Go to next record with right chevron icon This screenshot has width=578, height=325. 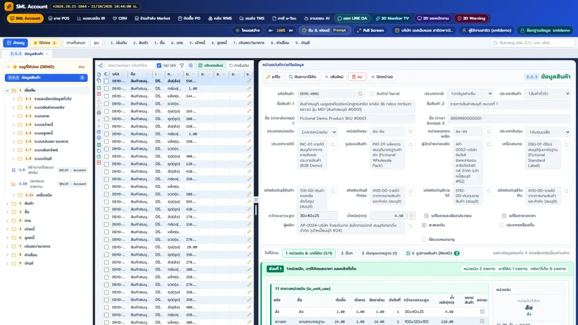99,125
